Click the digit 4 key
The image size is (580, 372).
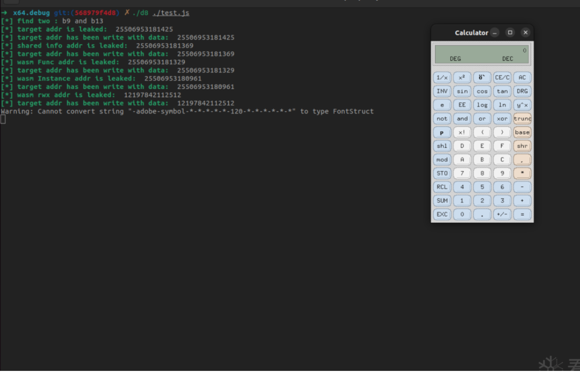[462, 187]
